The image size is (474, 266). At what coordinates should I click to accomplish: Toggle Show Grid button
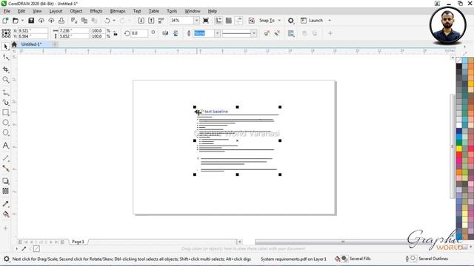click(229, 21)
